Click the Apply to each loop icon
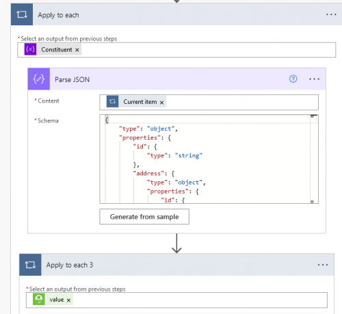The image size is (342, 314). (22, 14)
